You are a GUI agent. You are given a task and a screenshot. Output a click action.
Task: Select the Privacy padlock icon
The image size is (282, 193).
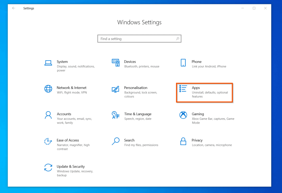click(183, 141)
